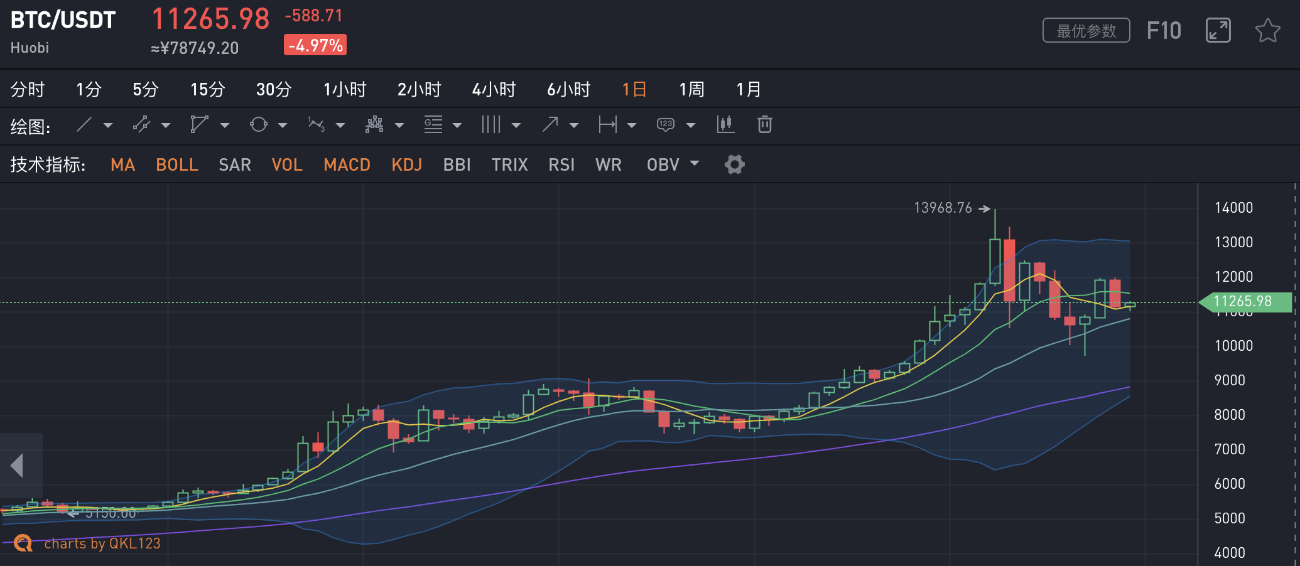1300x566 pixels.
Task: Expand the vertical lines dropdown arrow
Action: click(x=516, y=125)
